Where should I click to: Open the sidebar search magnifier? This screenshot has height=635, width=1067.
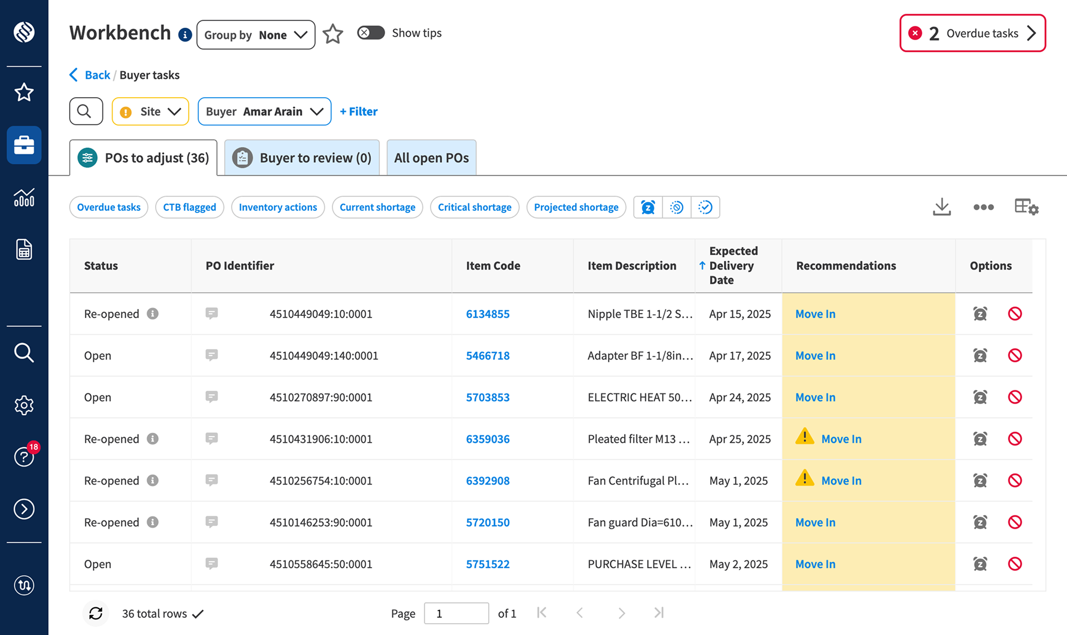pyautogui.click(x=24, y=353)
